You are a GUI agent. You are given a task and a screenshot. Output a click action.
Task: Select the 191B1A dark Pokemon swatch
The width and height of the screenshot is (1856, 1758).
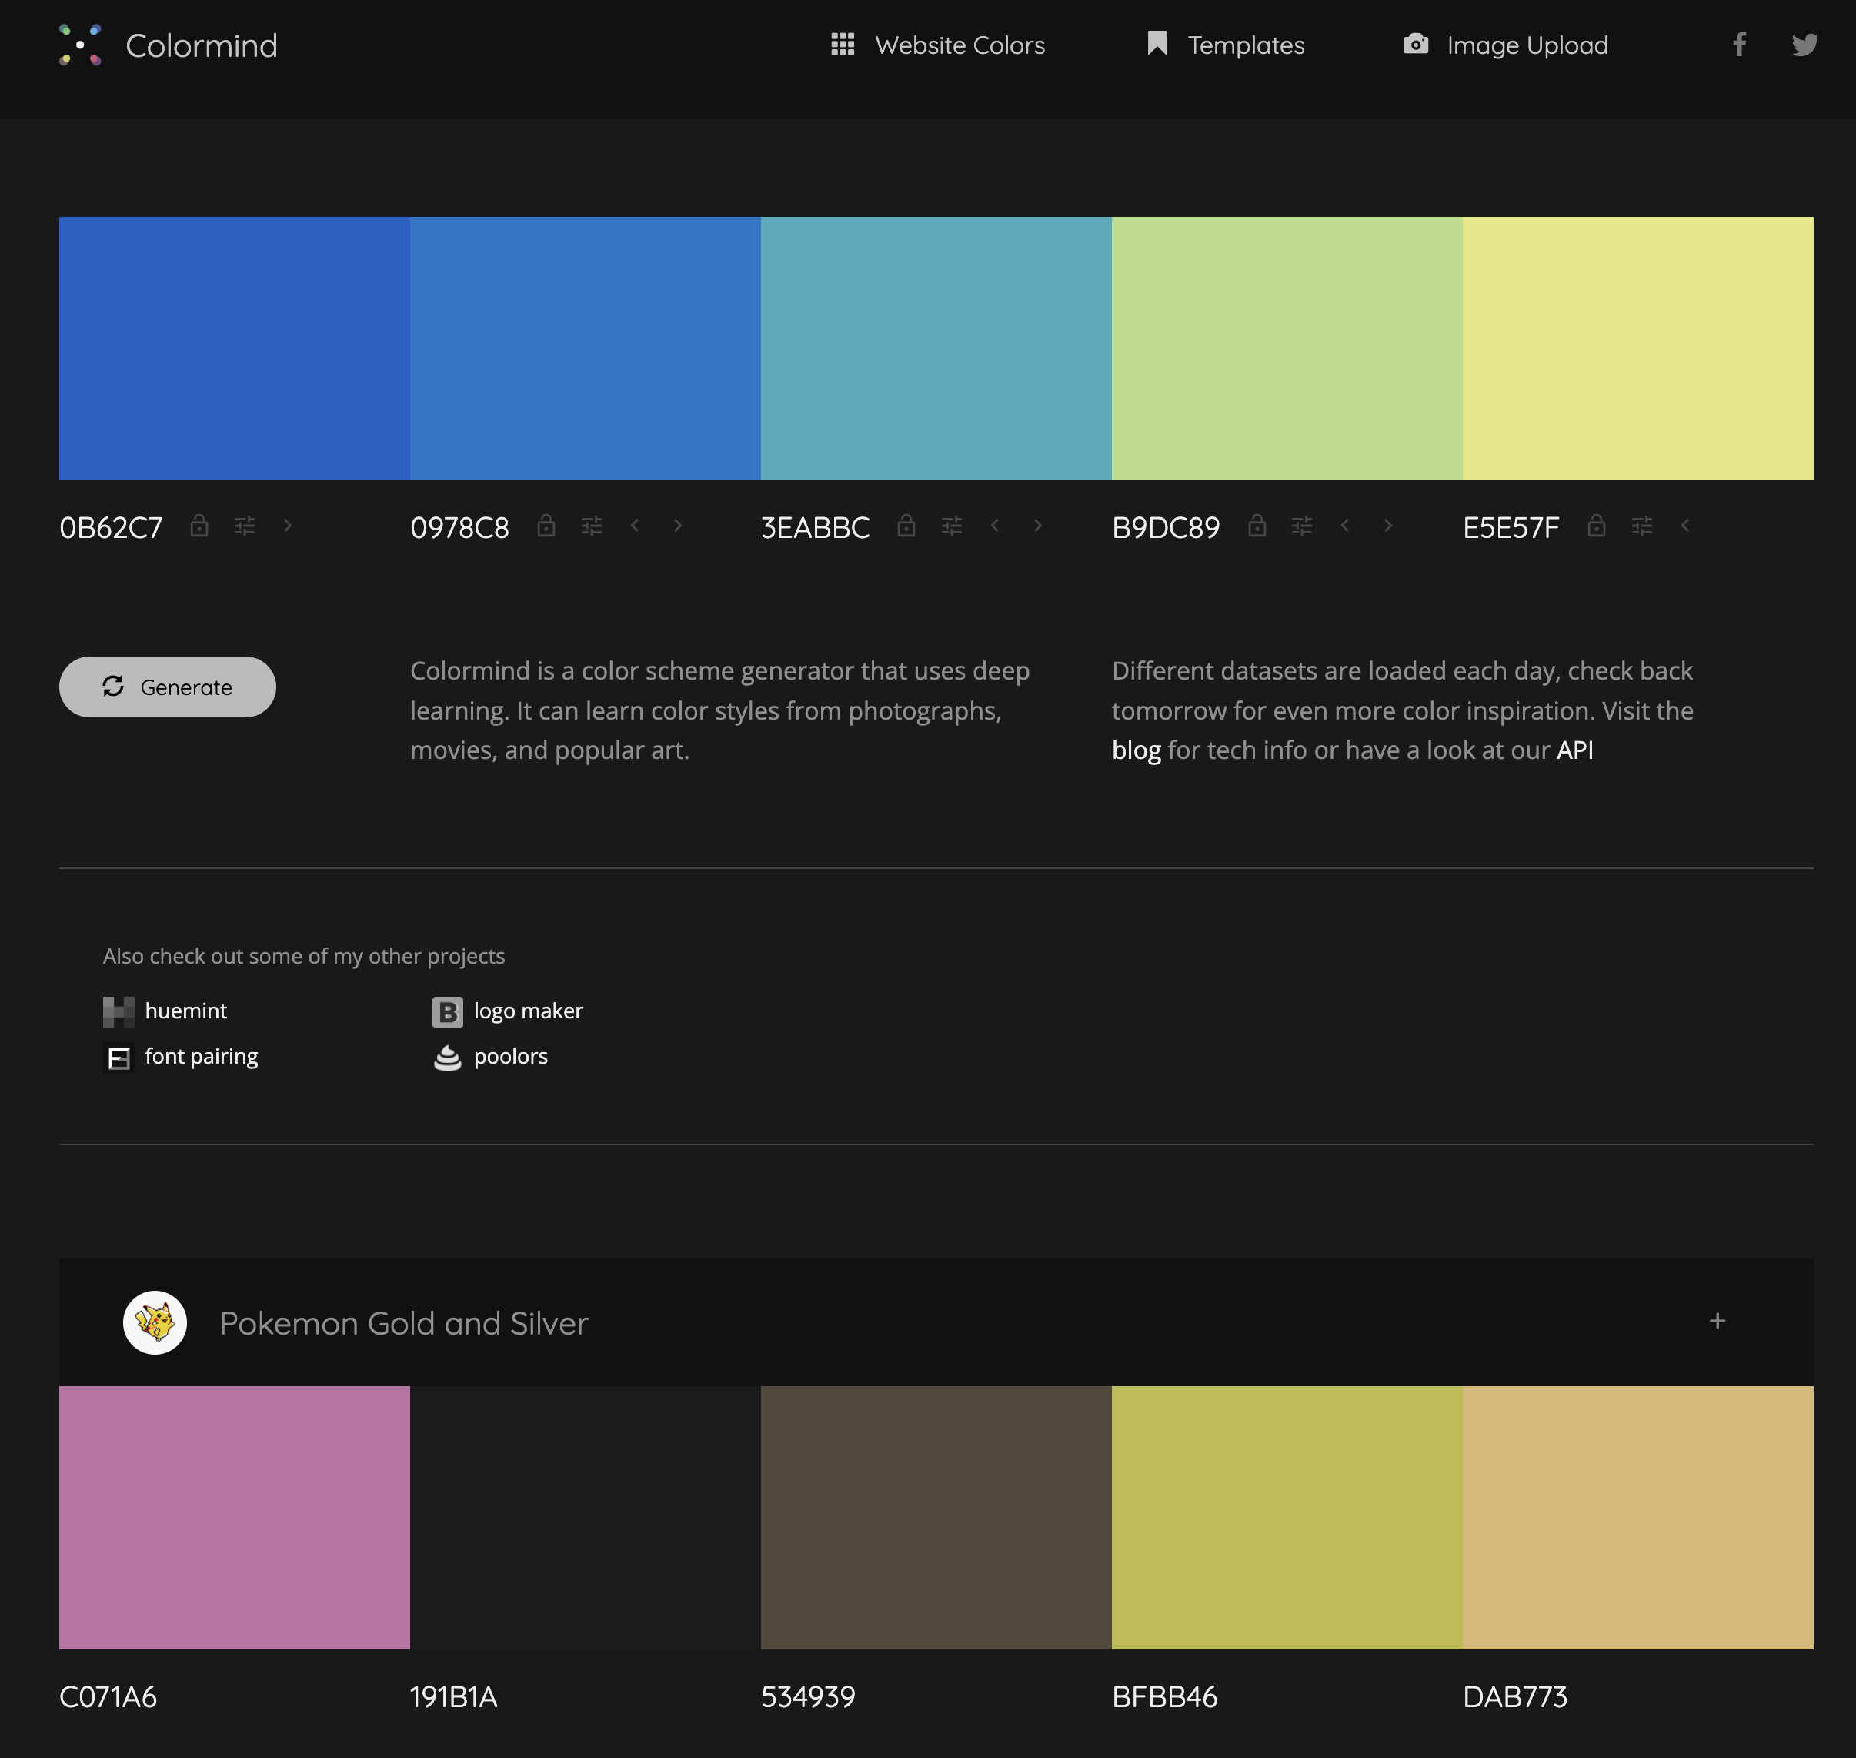[586, 1517]
